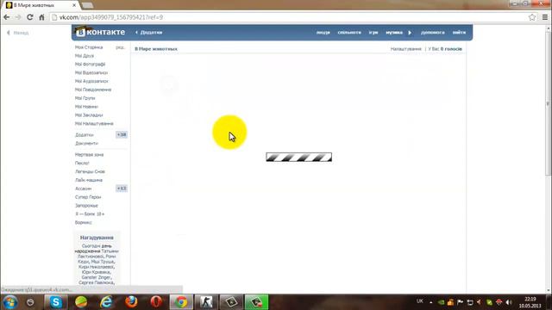Show hidden tray icons arrow

431,302
